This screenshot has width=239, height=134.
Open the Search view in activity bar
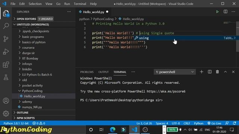[6, 26]
